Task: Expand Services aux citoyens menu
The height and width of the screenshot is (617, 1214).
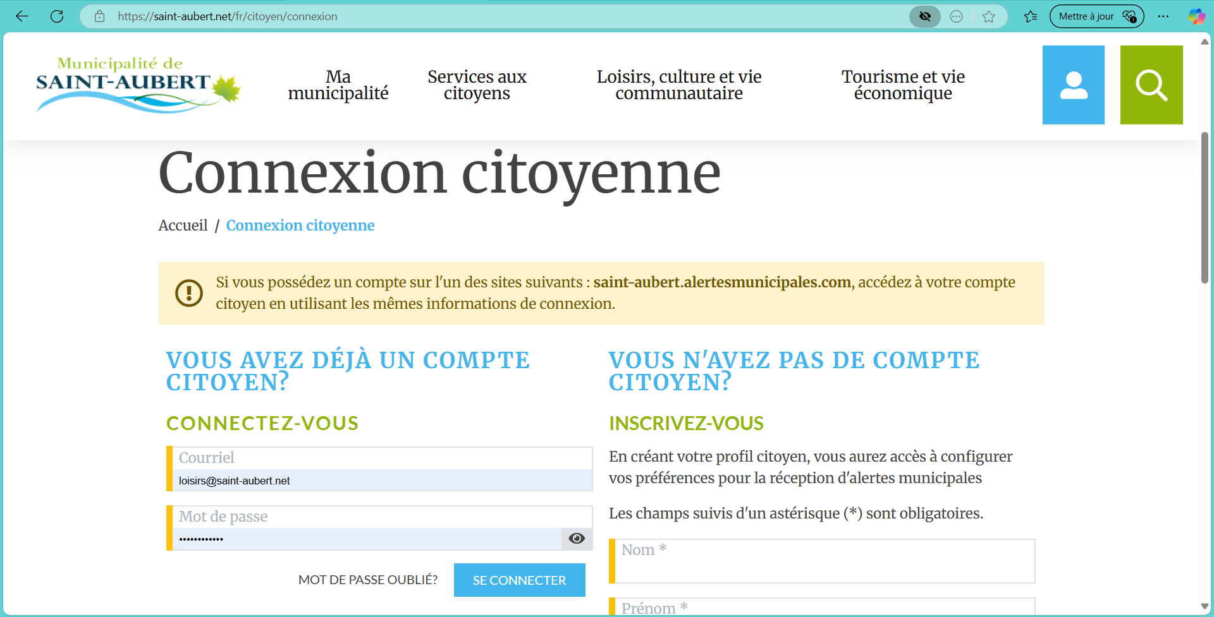Action: pyautogui.click(x=477, y=85)
